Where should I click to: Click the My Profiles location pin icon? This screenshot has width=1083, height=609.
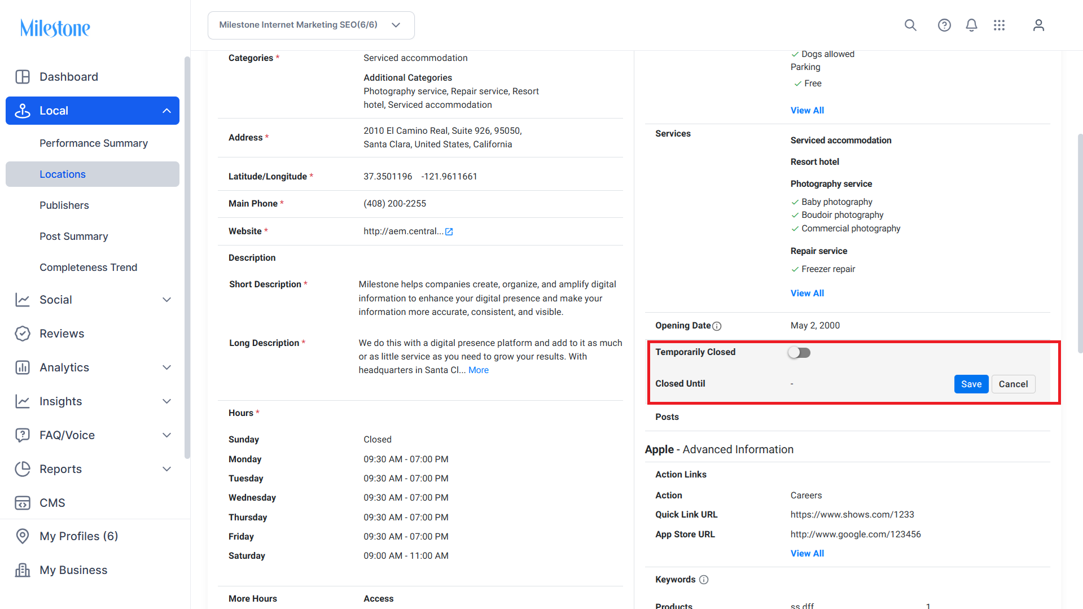click(23, 536)
